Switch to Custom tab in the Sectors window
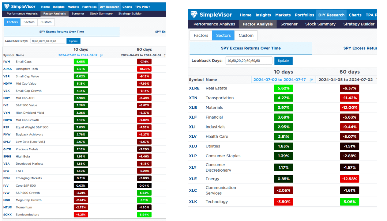This screenshot has width=387, height=221. tap(246, 36)
